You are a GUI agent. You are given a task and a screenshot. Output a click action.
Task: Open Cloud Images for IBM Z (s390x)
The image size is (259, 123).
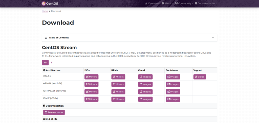click(x=145, y=99)
